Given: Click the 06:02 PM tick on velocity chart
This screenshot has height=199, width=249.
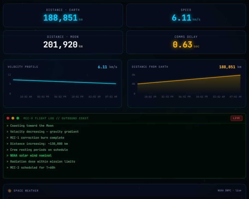Looking at the screenshot, I should [60, 97].
